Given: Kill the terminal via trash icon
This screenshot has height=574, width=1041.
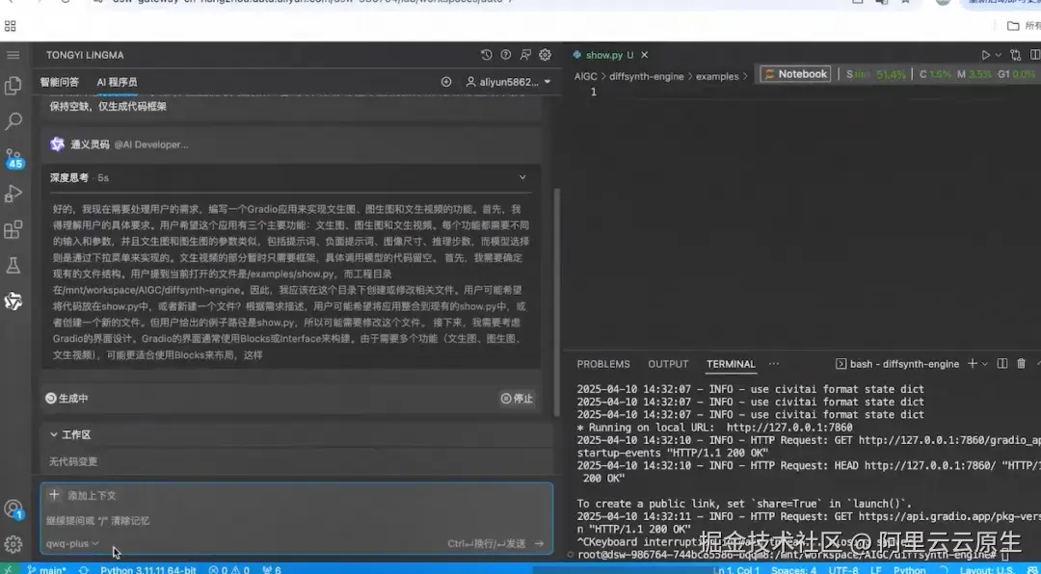Looking at the screenshot, I should [1022, 364].
